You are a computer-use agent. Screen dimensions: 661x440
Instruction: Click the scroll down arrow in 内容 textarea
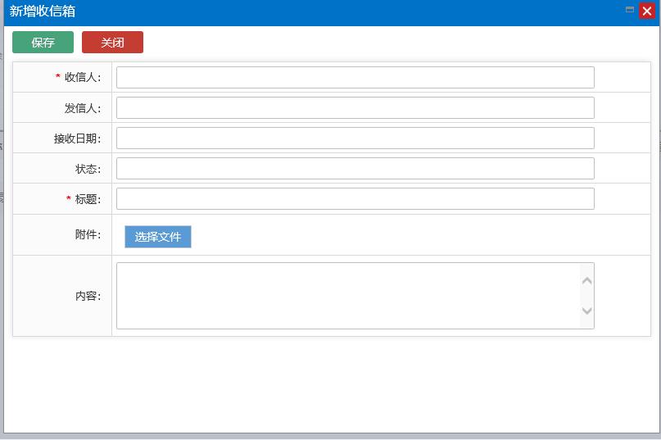click(x=586, y=311)
